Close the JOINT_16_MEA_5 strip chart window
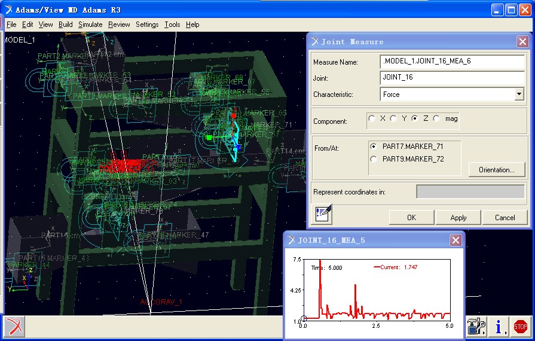The image size is (535, 341). tap(455, 240)
